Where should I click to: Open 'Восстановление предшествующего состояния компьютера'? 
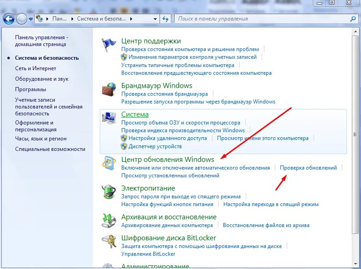[196, 73]
